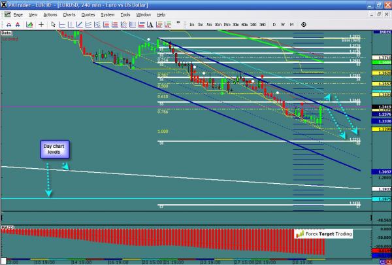Open the Quotes dropdown menu

click(x=89, y=14)
